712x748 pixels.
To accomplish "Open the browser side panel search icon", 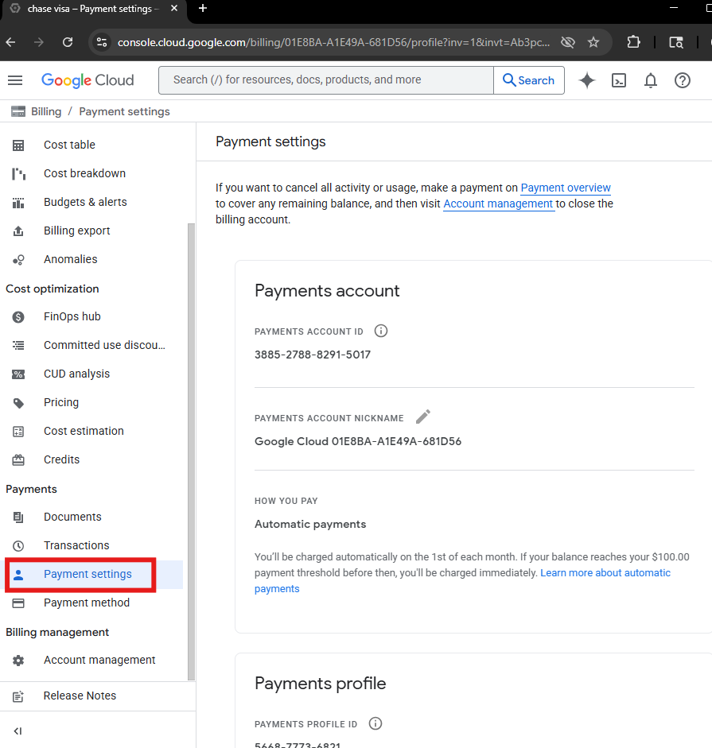I will click(675, 42).
